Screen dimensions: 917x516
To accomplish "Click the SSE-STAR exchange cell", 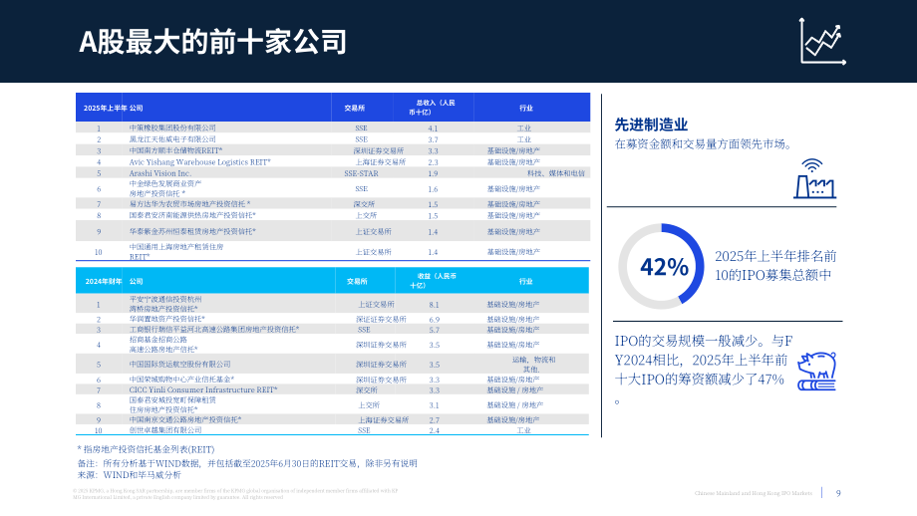I will [361, 173].
